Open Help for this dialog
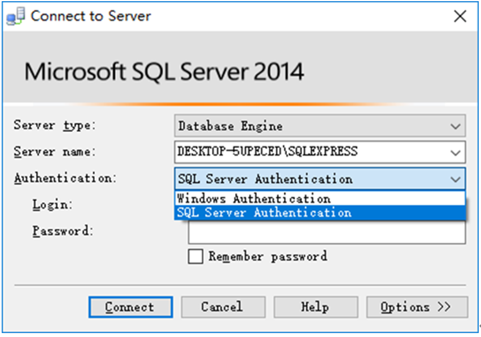 pyautogui.click(x=316, y=307)
